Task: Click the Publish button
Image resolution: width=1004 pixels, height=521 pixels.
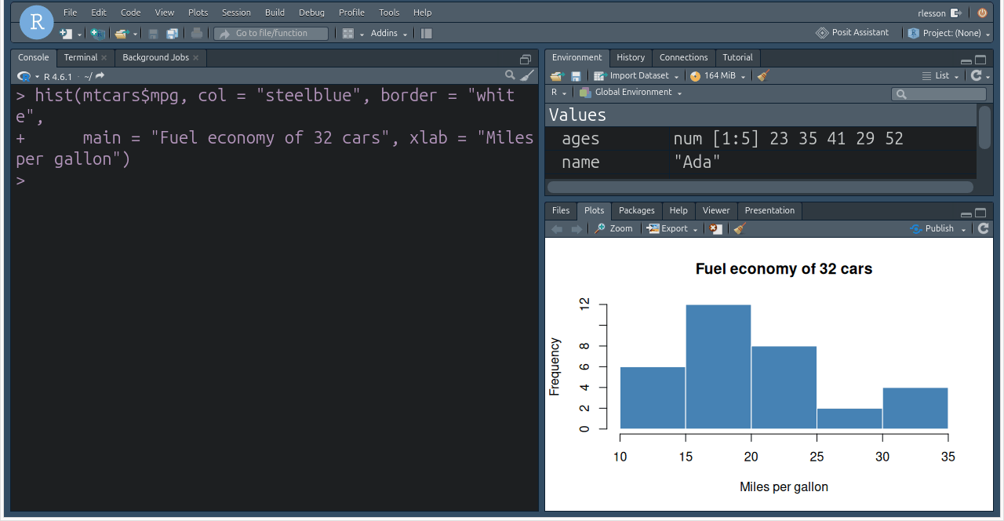Action: pyautogui.click(x=932, y=228)
